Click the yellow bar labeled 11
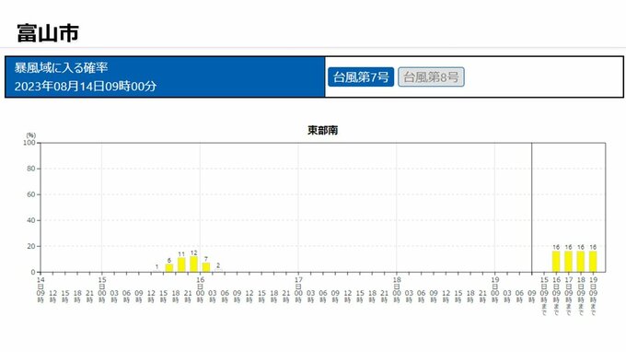Screen dimensions: 626x352 point(181,264)
